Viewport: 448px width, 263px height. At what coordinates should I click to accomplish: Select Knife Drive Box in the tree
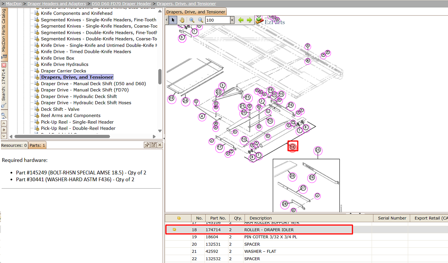point(58,58)
